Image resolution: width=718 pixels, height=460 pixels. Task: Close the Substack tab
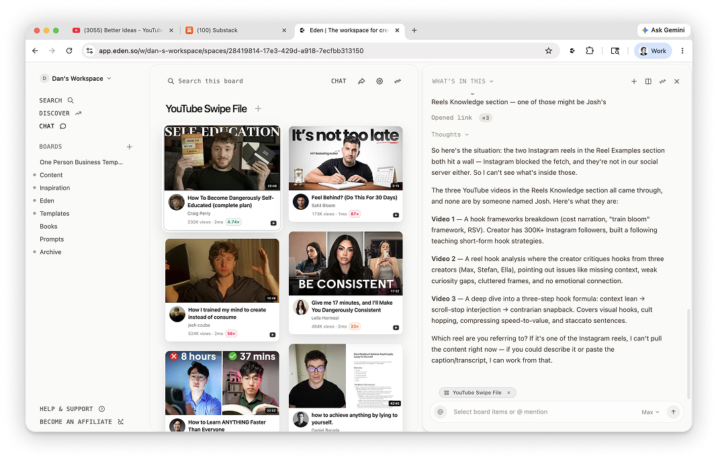[x=284, y=30]
